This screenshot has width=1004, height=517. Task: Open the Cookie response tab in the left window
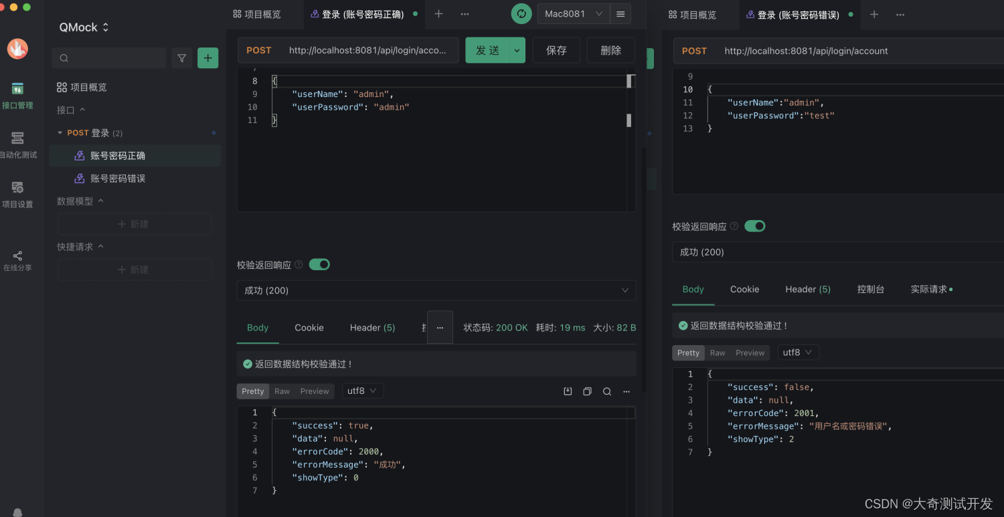[x=309, y=328]
